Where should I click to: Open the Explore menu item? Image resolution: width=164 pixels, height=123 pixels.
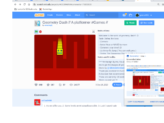click(59, 15)
